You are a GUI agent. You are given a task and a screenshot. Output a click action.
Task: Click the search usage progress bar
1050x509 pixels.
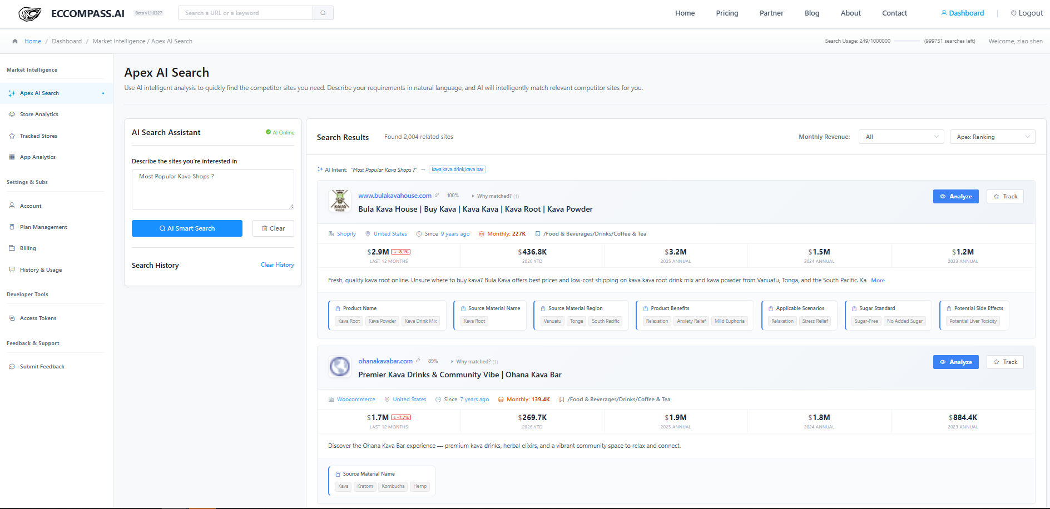coord(907,41)
